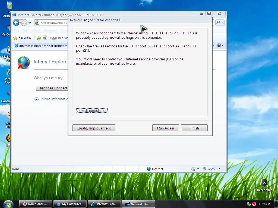Select the Internet Explorer cannot display tab
Viewport: 278px width, 208px height.
41,46
